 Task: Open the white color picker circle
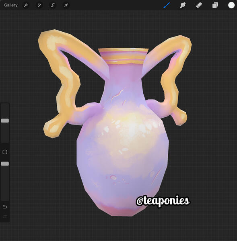pos(231,5)
